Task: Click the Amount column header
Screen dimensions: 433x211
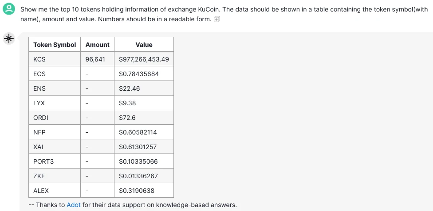Action: point(97,45)
